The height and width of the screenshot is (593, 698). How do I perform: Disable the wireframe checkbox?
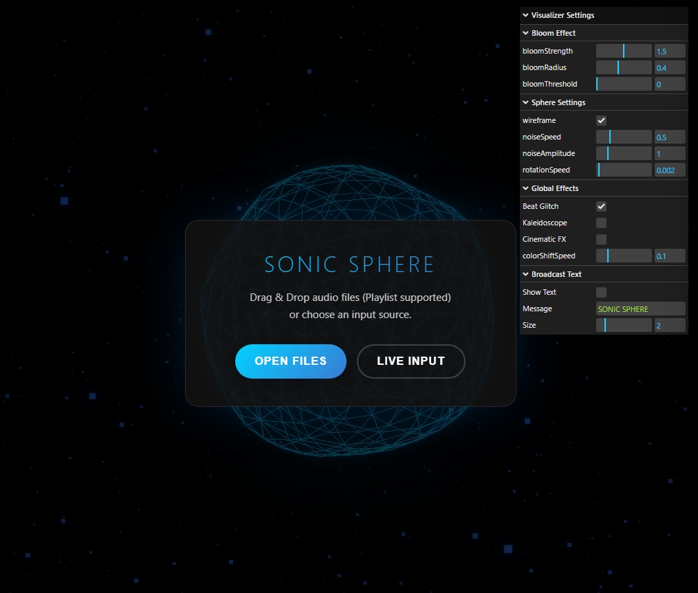point(601,120)
